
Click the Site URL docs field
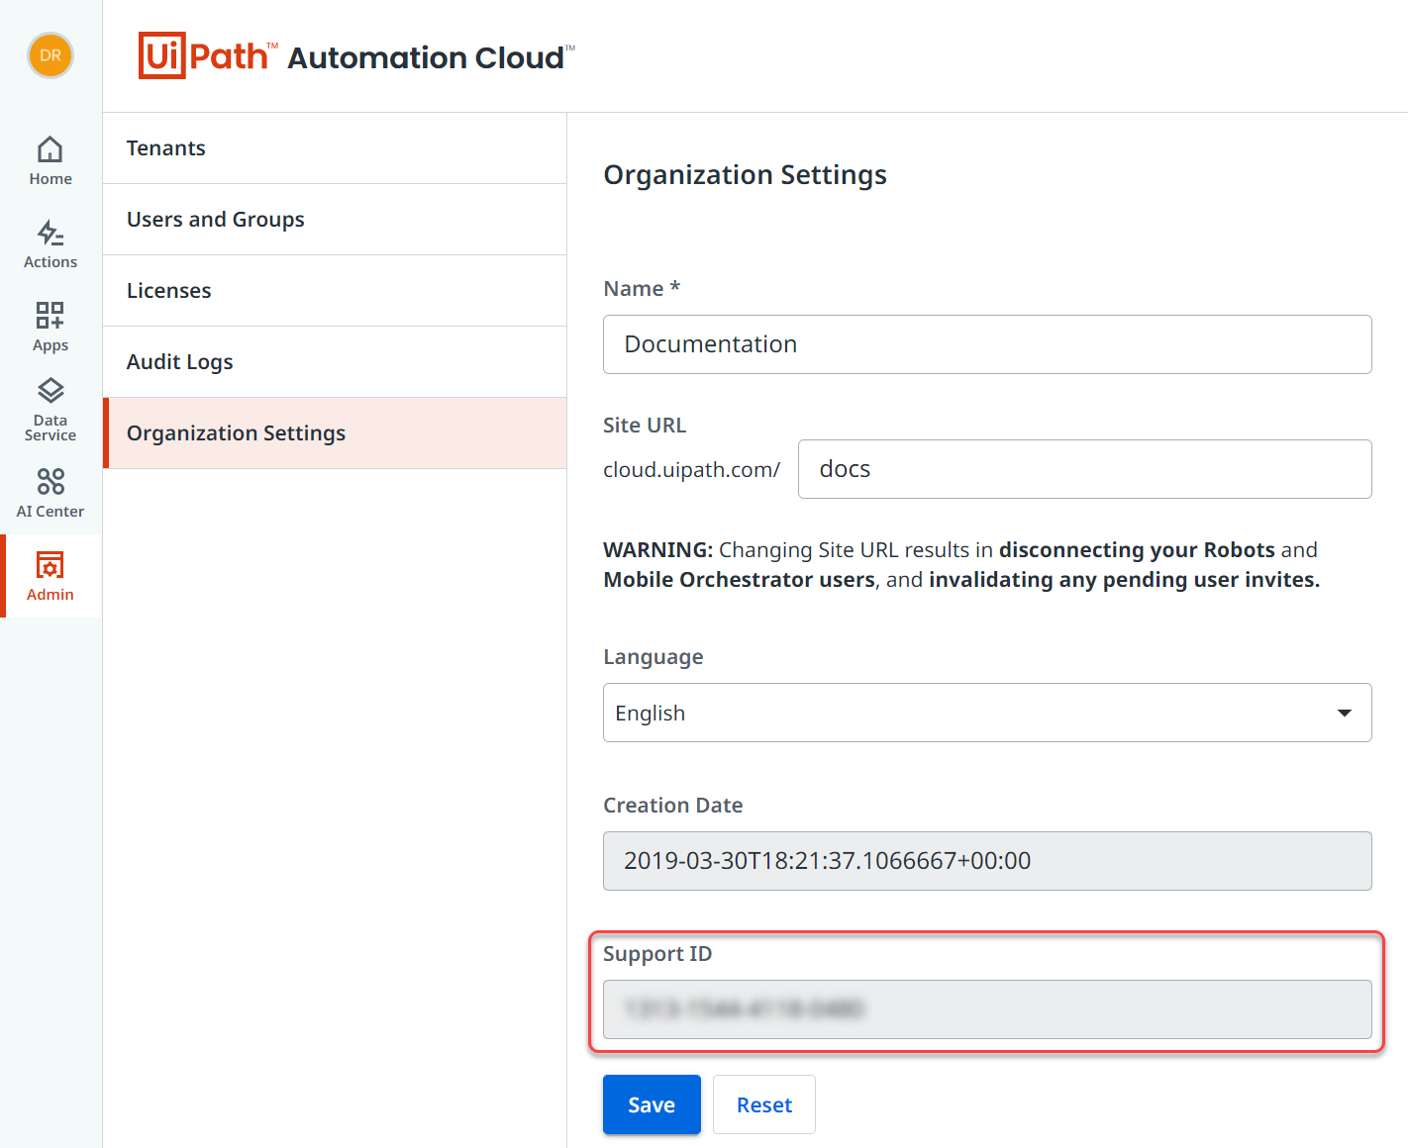click(x=1085, y=469)
